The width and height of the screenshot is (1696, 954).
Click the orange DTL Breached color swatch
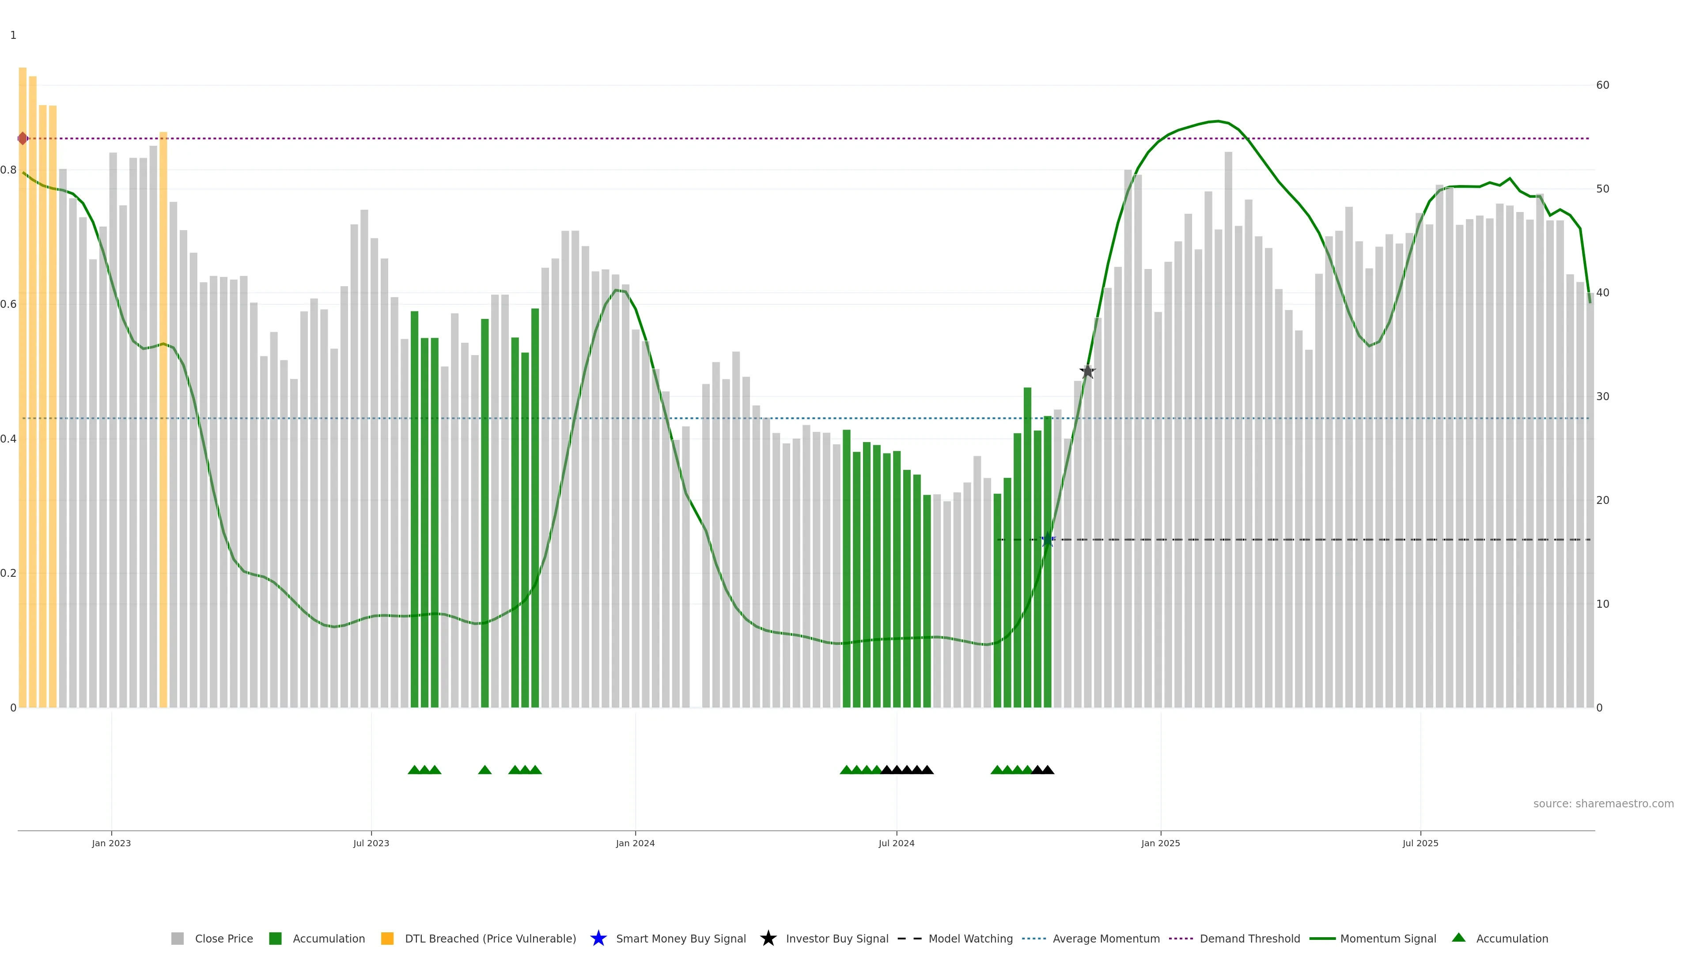pos(387,939)
